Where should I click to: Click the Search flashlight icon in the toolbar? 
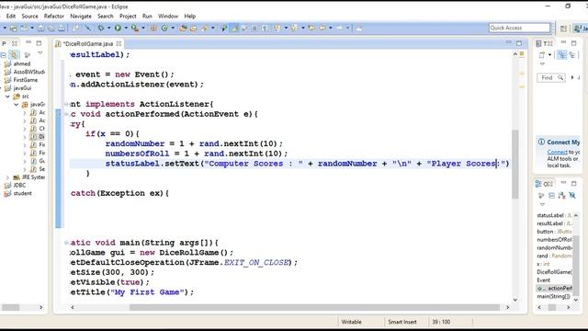tap(205, 29)
